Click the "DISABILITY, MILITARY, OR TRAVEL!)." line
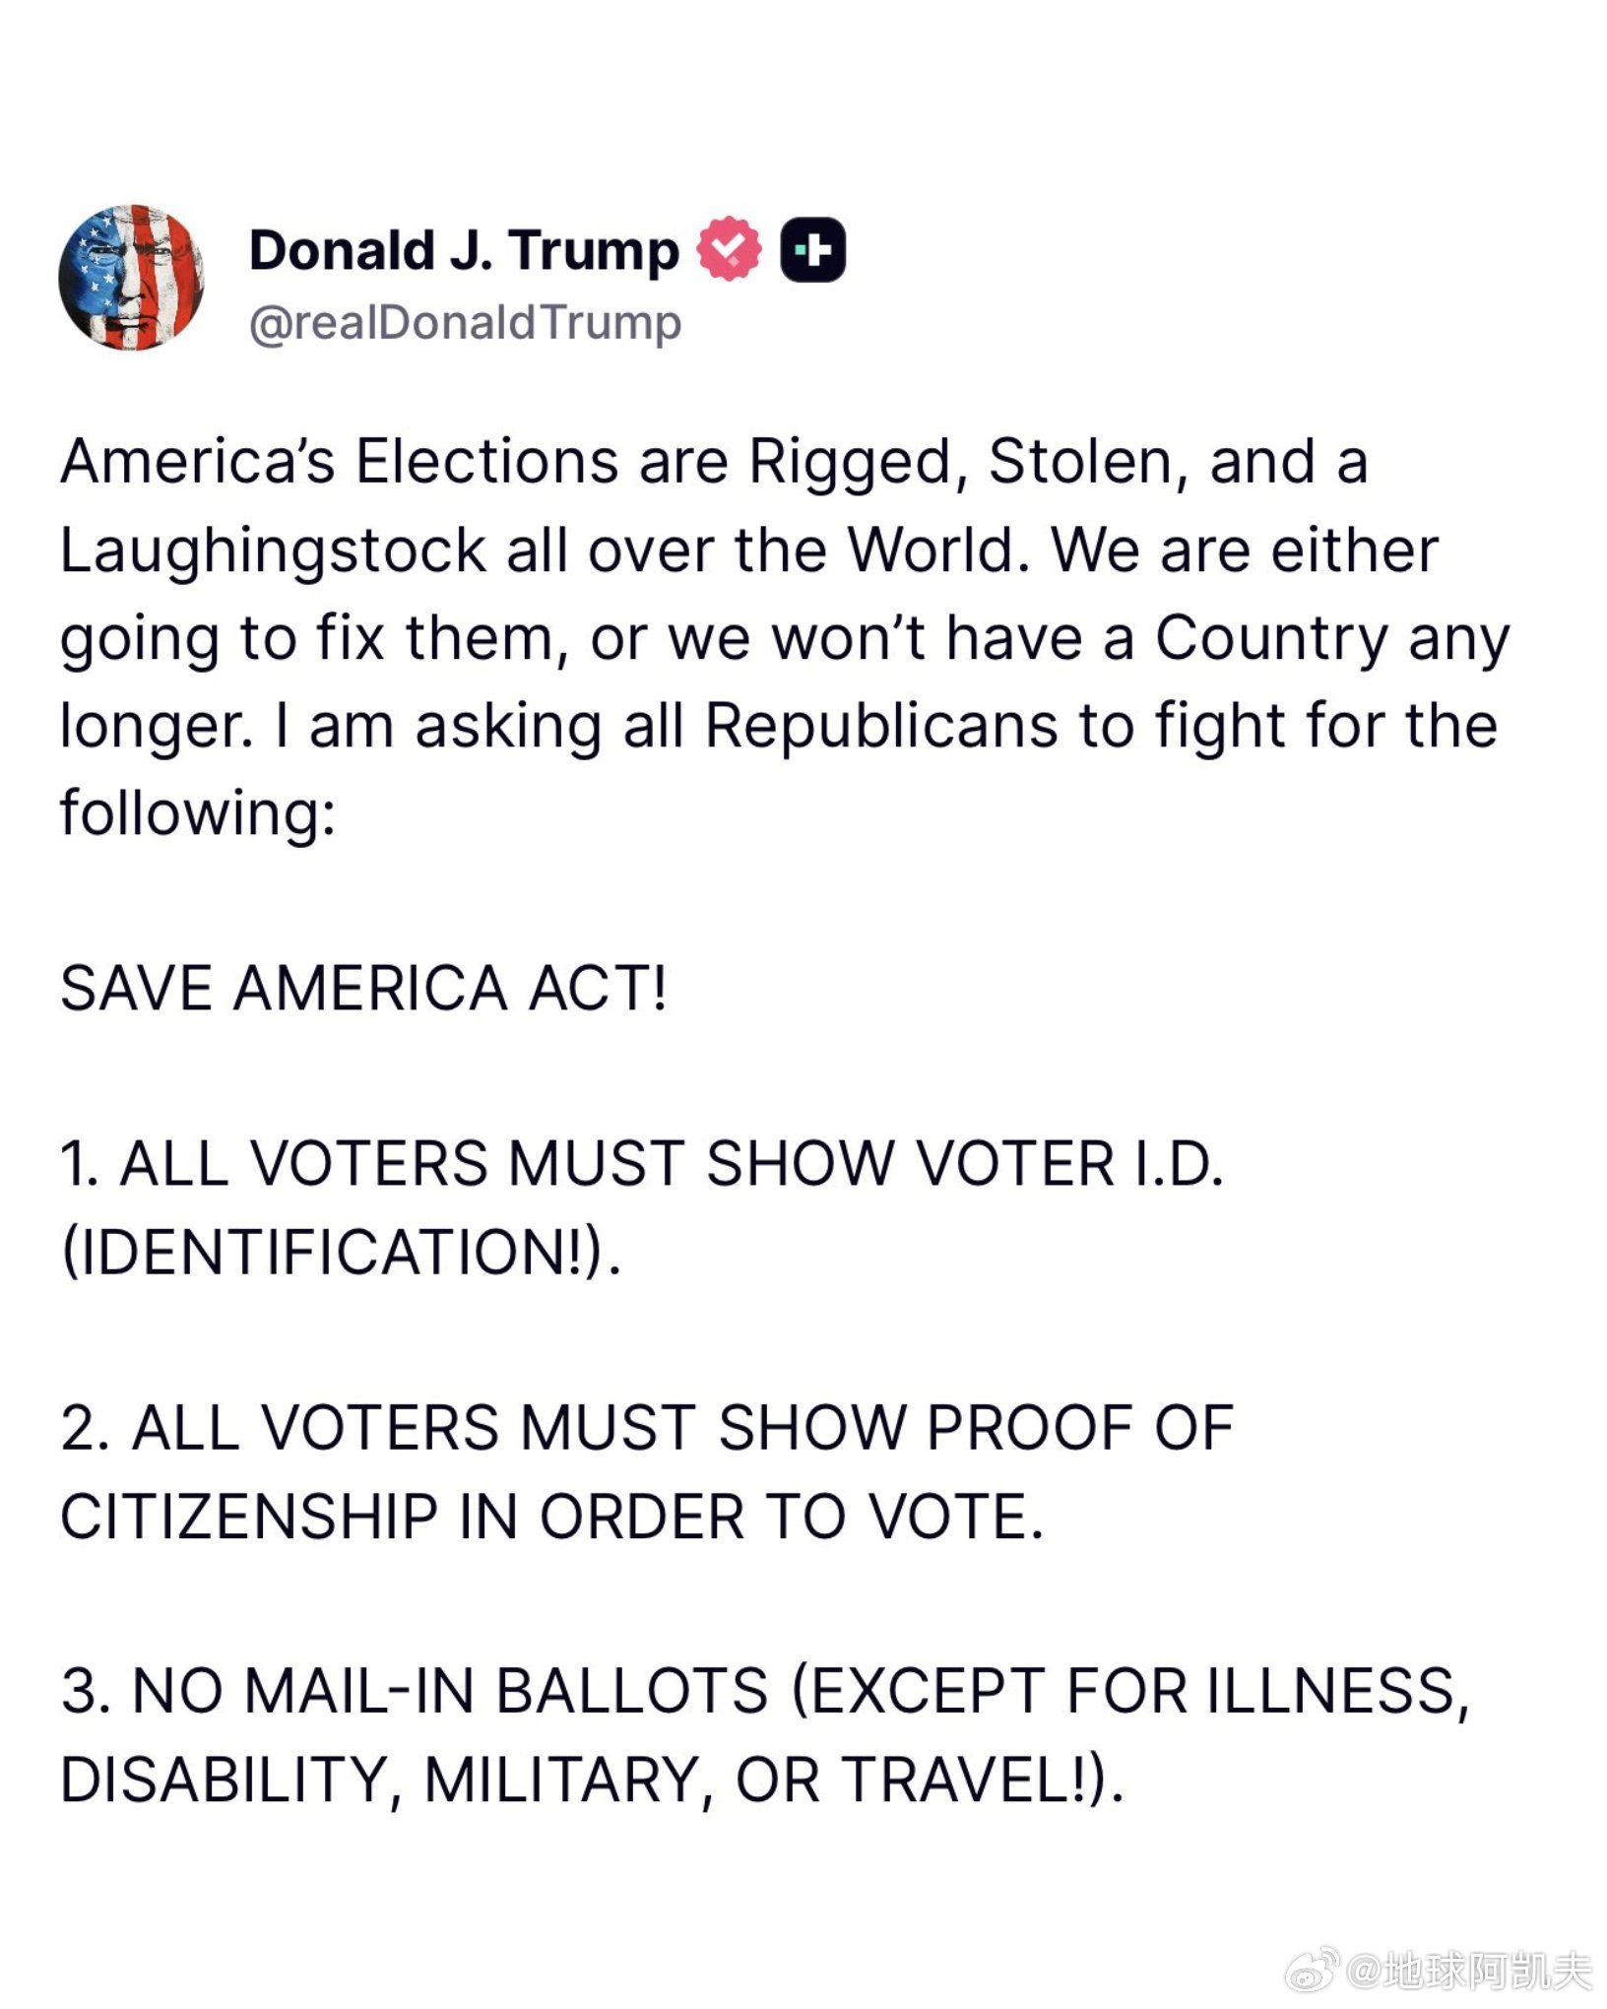Screen dimensions: 1607x2009 pos(591,1779)
